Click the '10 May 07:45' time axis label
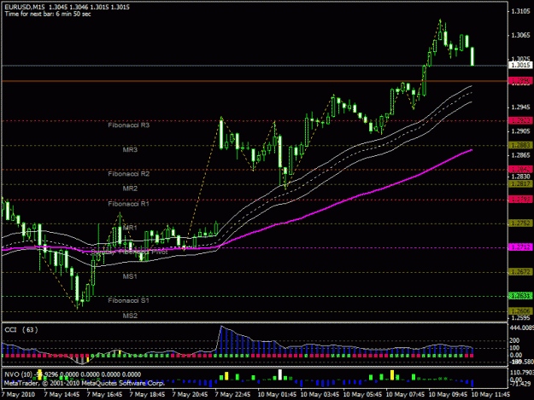 coord(405,395)
